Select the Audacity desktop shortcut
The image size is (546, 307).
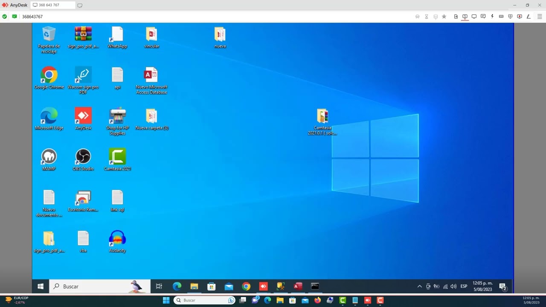pyautogui.click(x=117, y=242)
